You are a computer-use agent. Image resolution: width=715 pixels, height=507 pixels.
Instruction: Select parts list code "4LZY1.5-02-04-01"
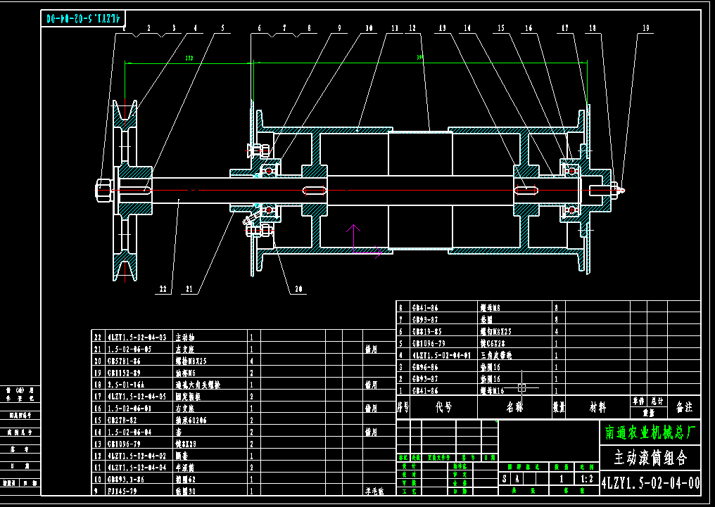pos(442,355)
